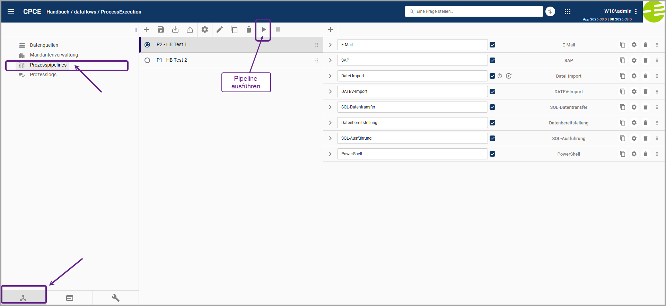Click the W10\admin user name
Image resolution: width=666 pixels, height=306 pixels.
(618, 11)
